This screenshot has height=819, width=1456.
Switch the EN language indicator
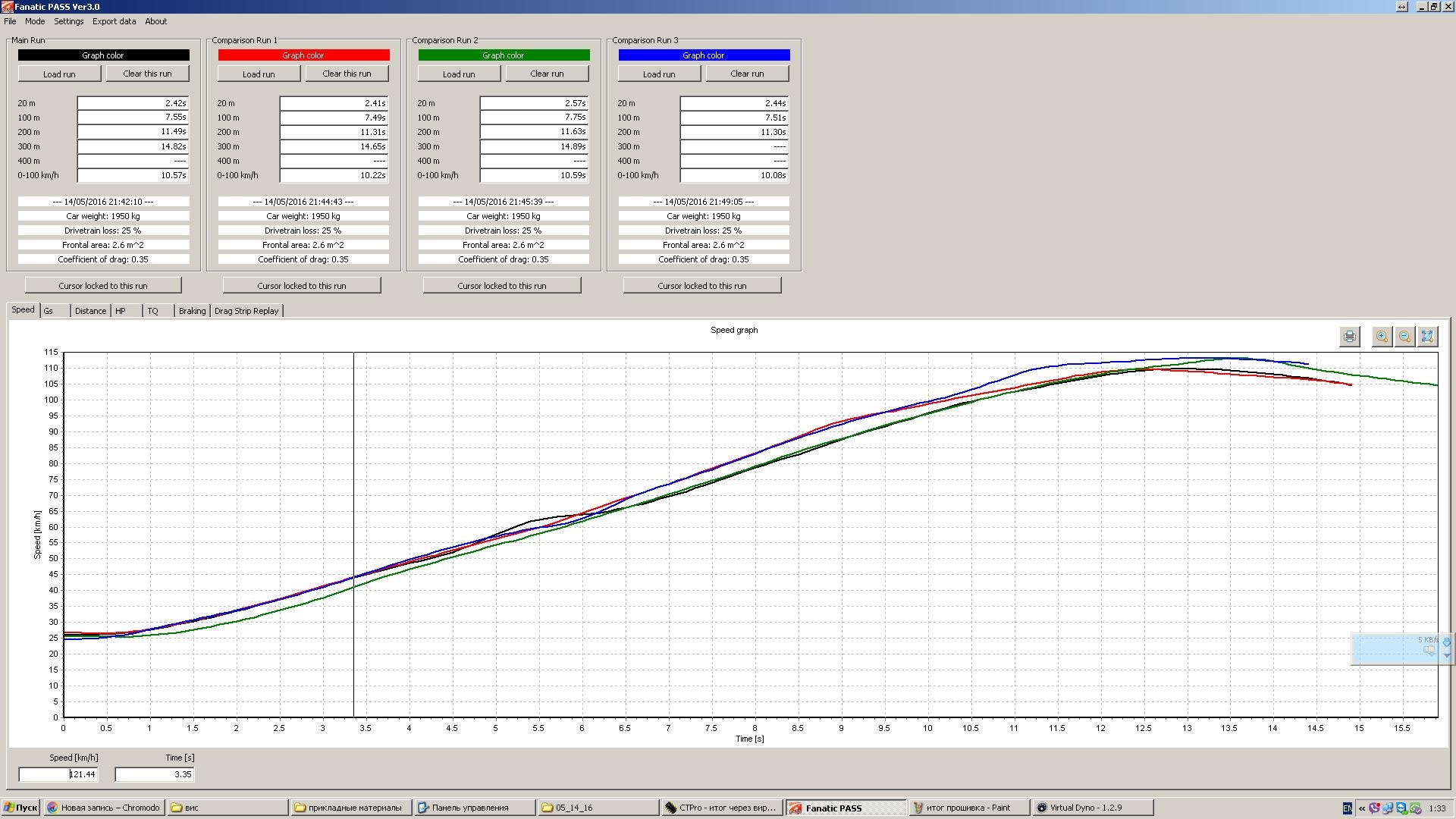tap(1347, 808)
